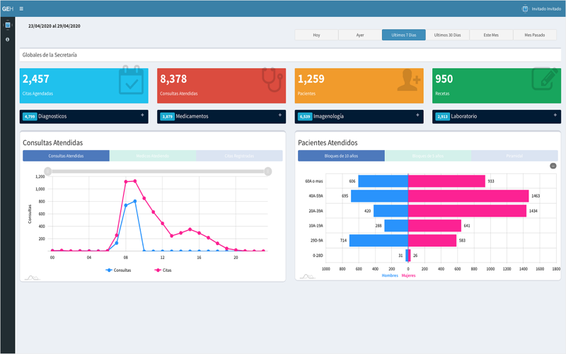The height and width of the screenshot is (354, 566).
Task: Select the Ultimos 30 Dias button
Action: tap(447, 35)
